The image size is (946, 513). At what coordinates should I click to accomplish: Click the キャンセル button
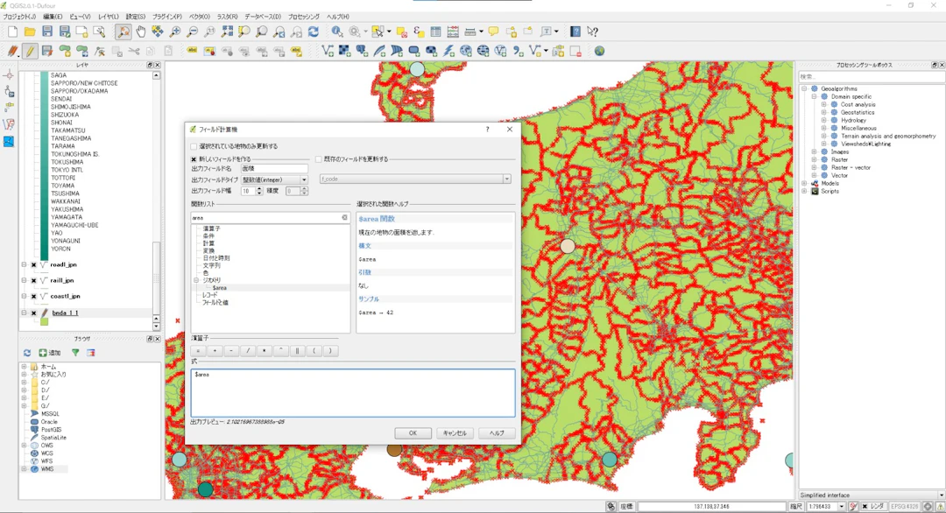pos(455,432)
